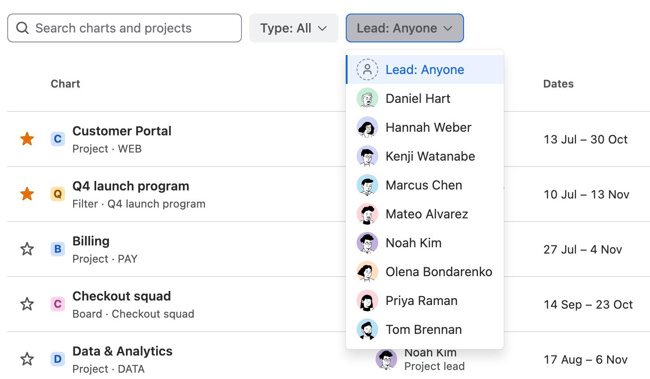Click Hannah Weber's avatar
This screenshot has width=650, height=379.
coord(367,127)
